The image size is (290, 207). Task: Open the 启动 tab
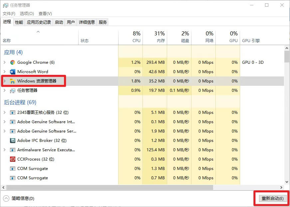coord(59,22)
